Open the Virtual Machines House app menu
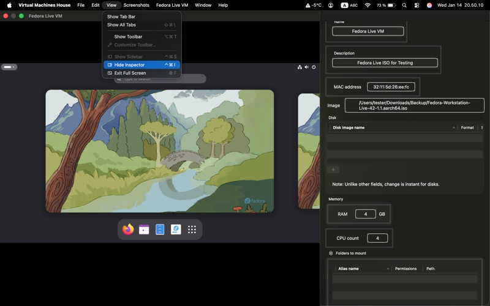The height and width of the screenshot is (306, 490). tap(44, 5)
